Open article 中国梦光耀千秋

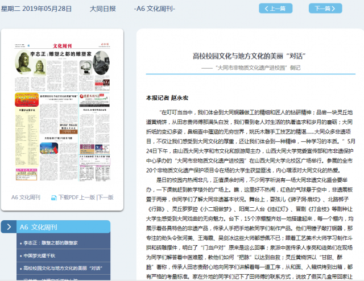point(39,255)
